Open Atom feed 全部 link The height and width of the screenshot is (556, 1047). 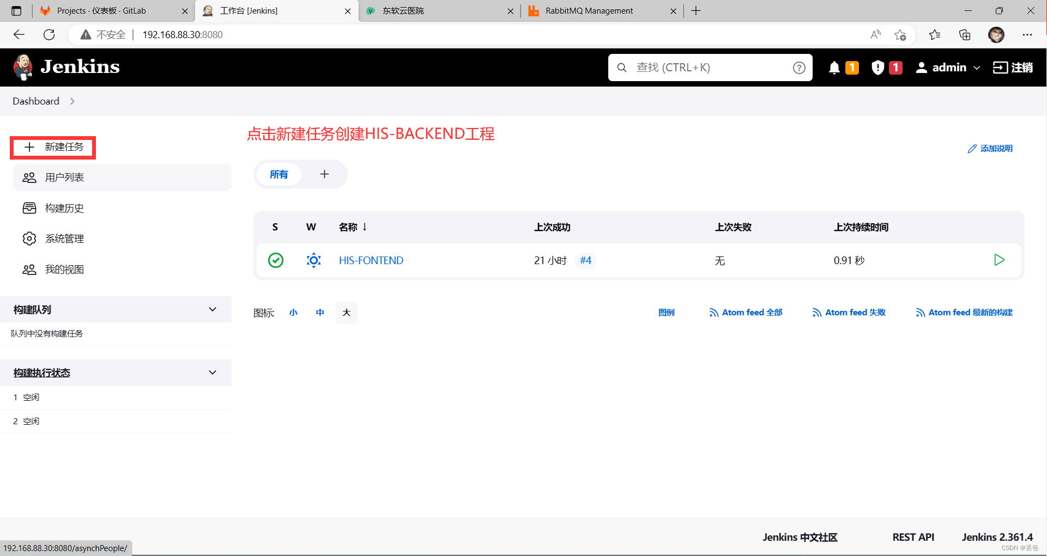tap(746, 313)
